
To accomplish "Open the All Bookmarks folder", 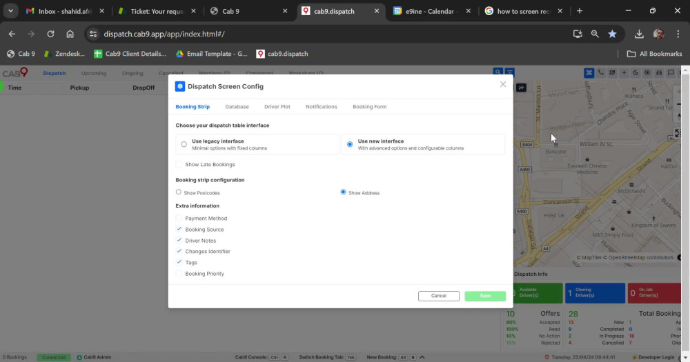I will click(654, 54).
